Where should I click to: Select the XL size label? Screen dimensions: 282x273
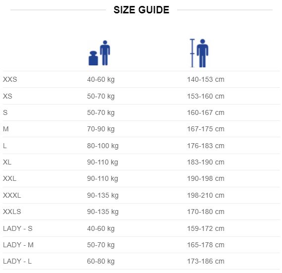point(7,162)
